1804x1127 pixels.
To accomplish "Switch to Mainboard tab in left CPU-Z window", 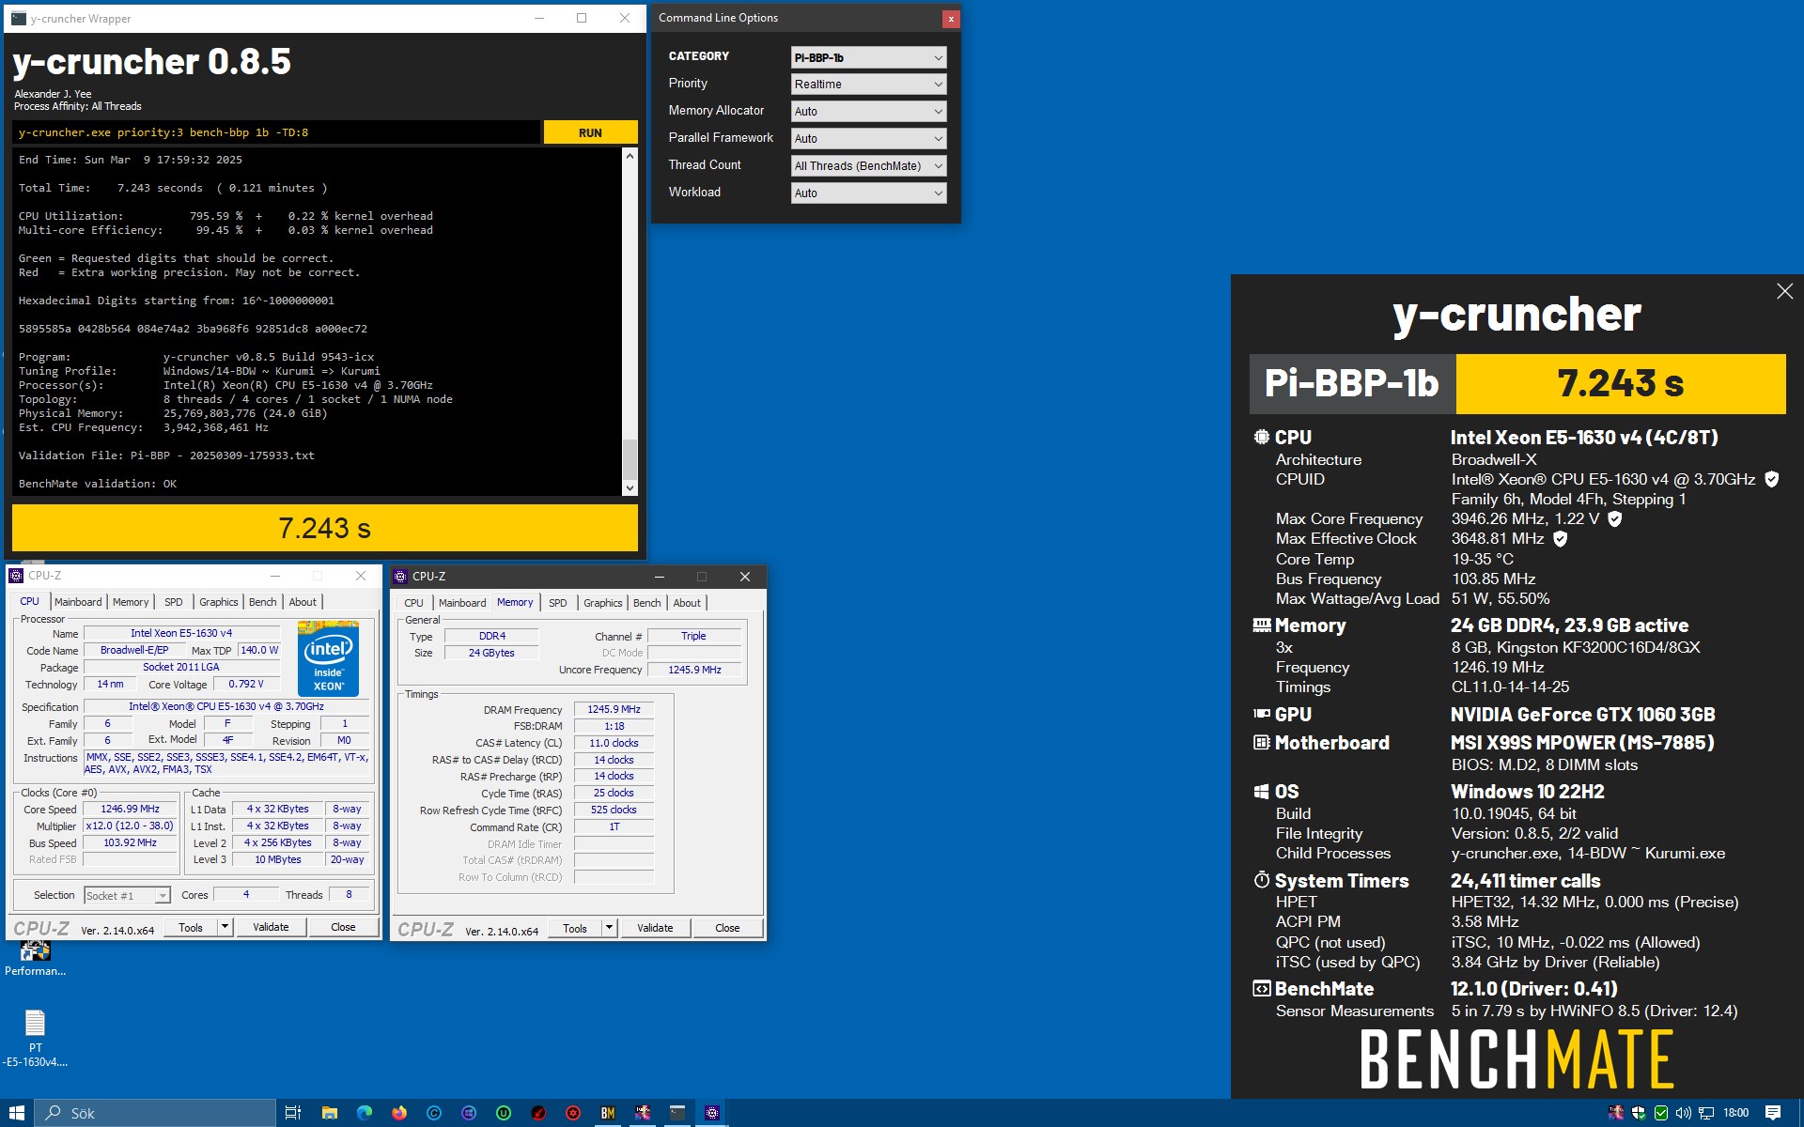I will click(x=78, y=602).
